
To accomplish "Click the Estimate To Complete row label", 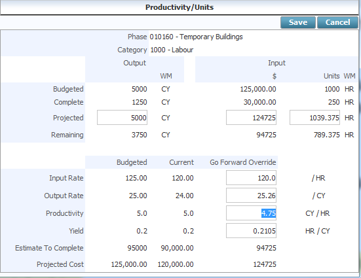I will coord(49,248).
